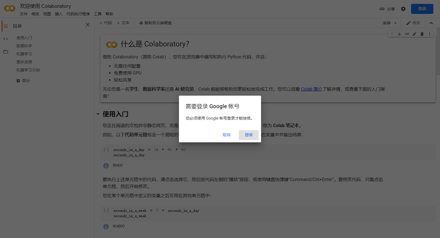
Task: Go to 机器学习 in table of contents
Action: pyautogui.click(x=24, y=54)
